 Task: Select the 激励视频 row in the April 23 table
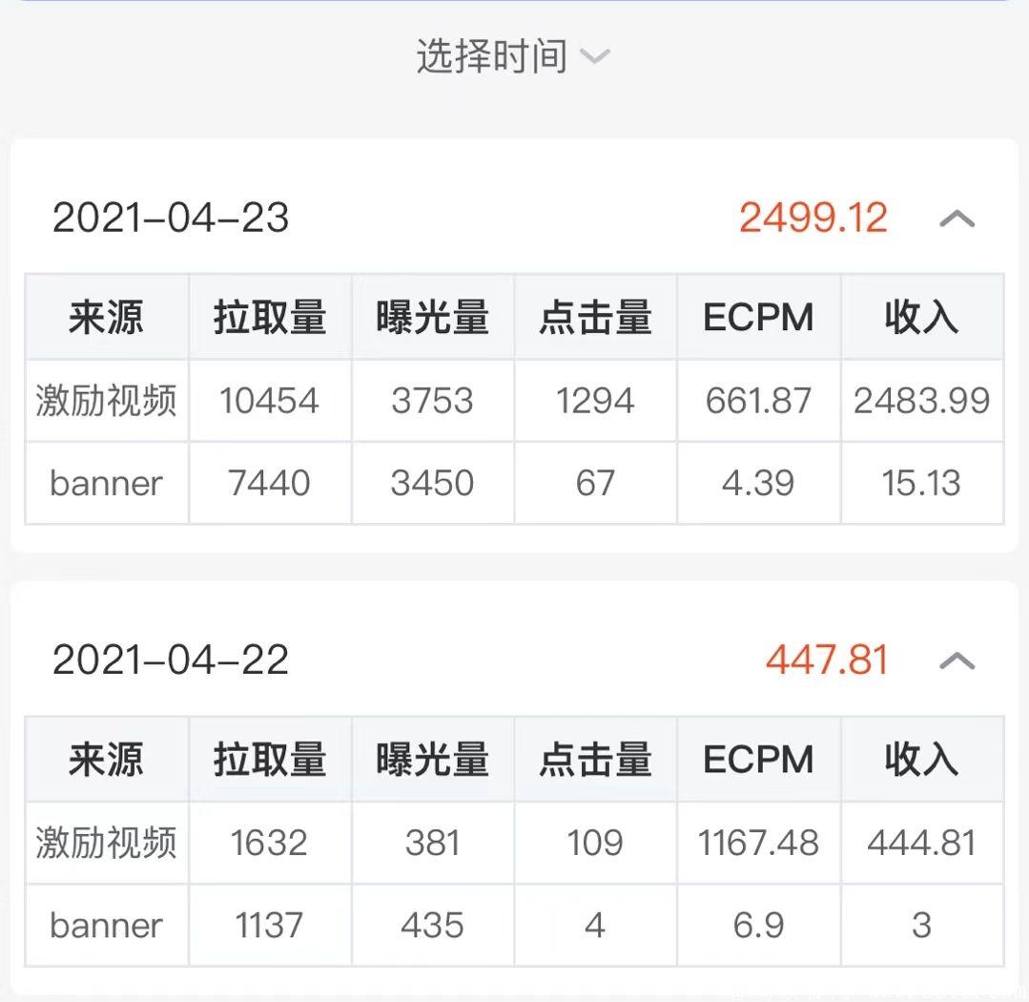tap(105, 401)
